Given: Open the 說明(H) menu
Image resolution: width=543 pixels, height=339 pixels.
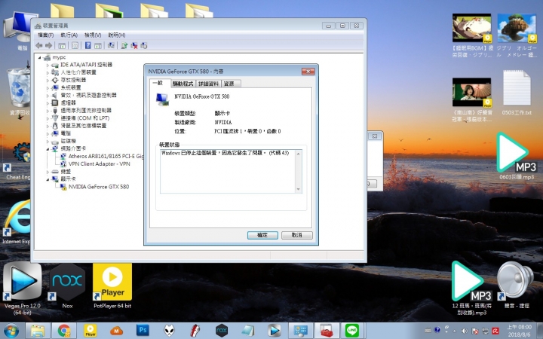Looking at the screenshot, I should pos(117,35).
